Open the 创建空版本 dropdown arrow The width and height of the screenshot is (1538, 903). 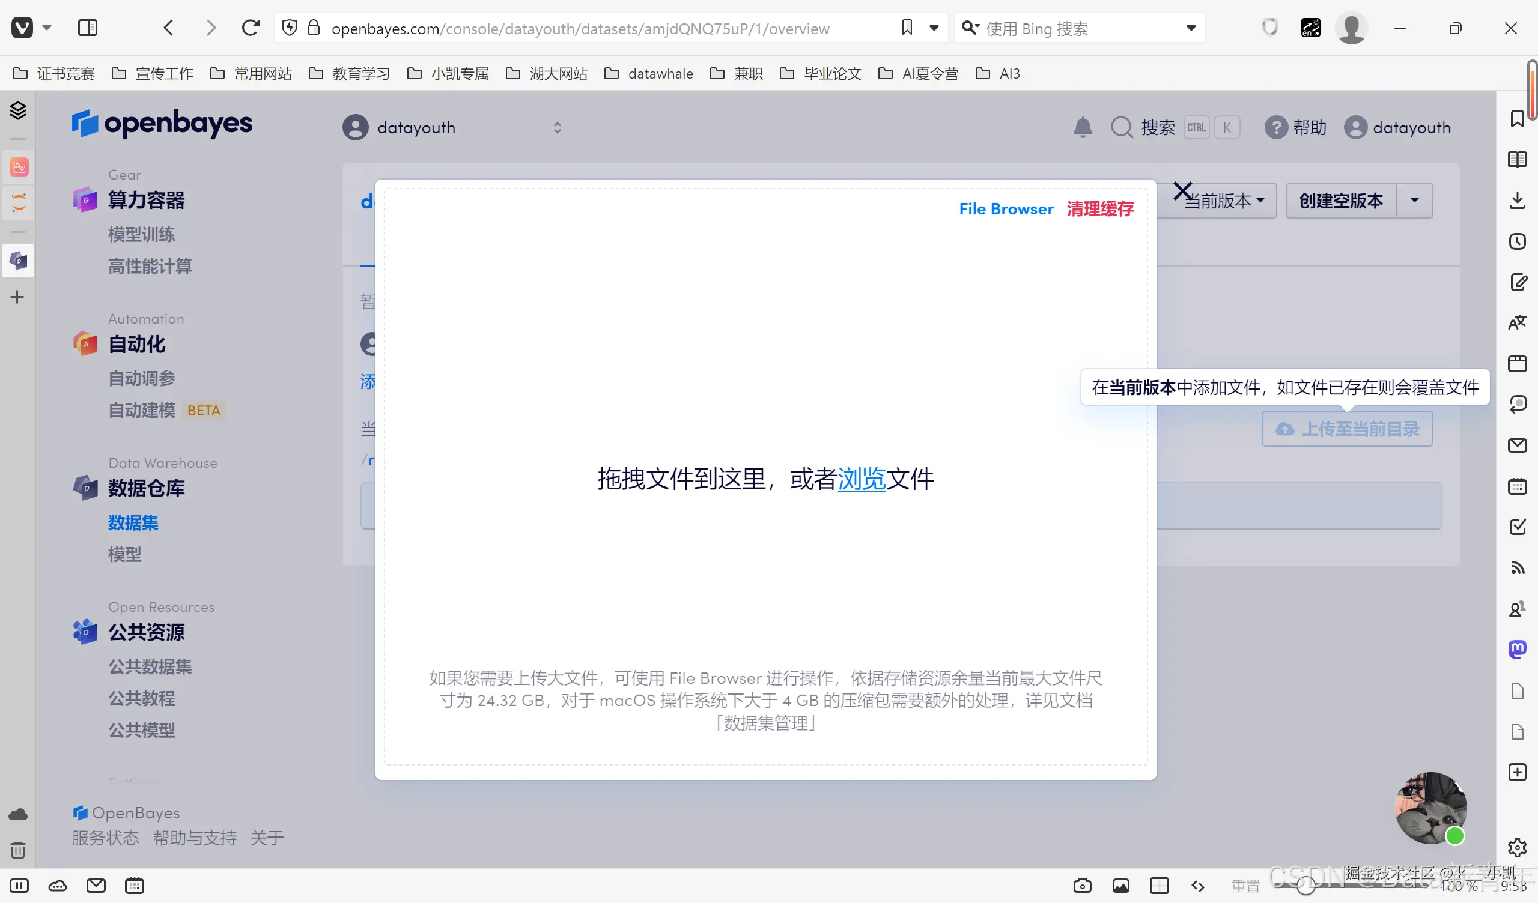point(1414,200)
